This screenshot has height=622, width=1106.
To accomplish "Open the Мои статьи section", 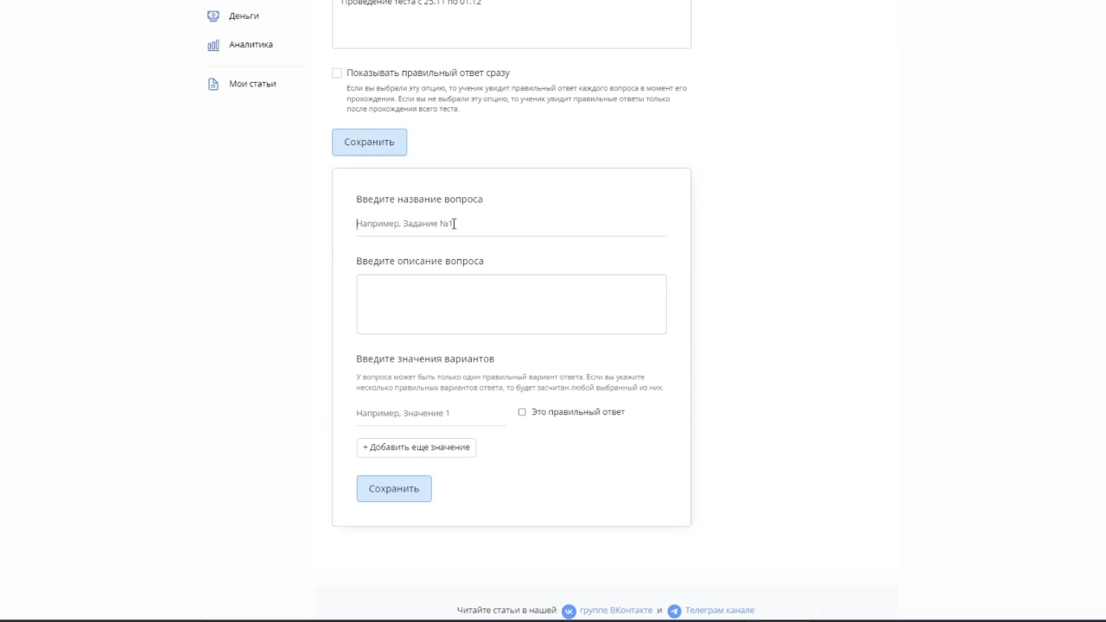I will click(251, 83).
